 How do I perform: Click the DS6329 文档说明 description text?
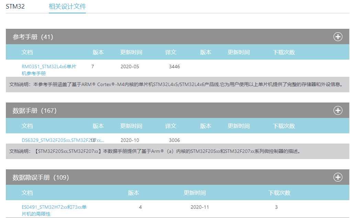coord(155,151)
